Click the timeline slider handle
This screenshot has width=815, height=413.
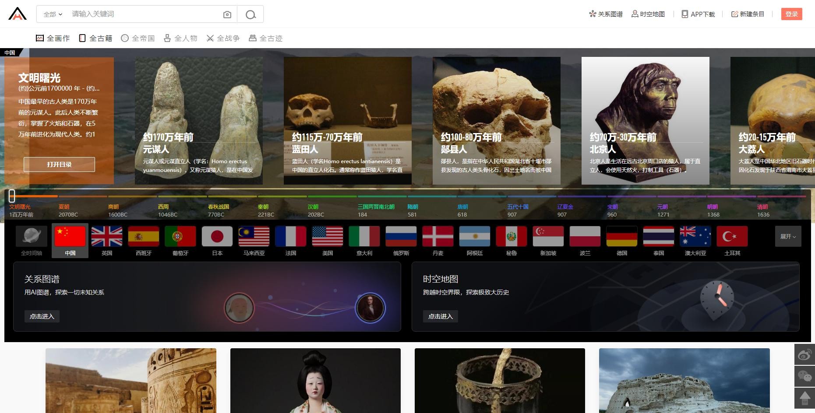[12, 196]
